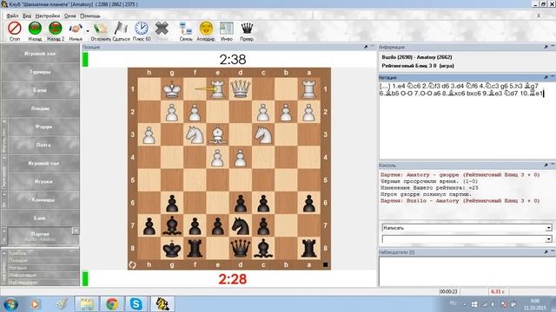556x312 pixels.
Task: Open the Связь connection icon
Action: pos(185,29)
